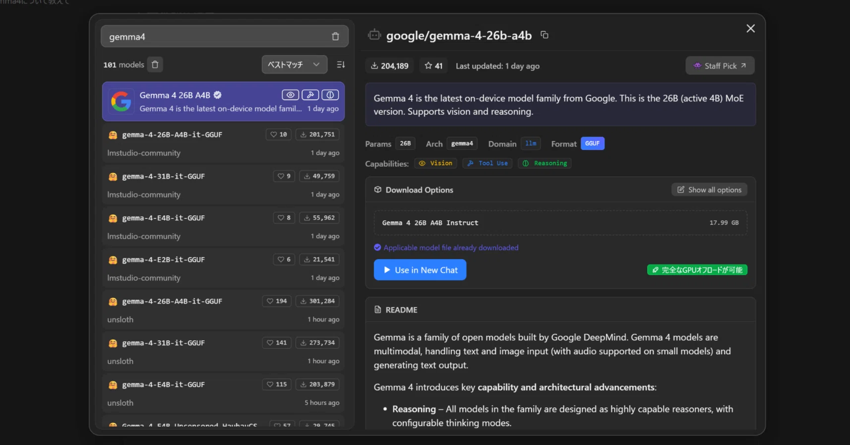Copy the google/gemma-4-26b-a4b model name
Viewport: 850px width, 445px height.
click(545, 35)
